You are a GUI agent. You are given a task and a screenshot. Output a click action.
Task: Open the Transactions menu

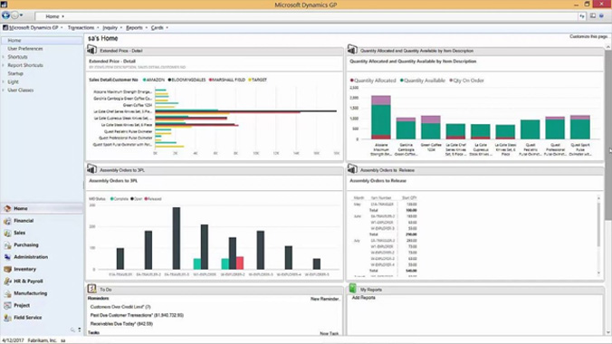tap(82, 28)
